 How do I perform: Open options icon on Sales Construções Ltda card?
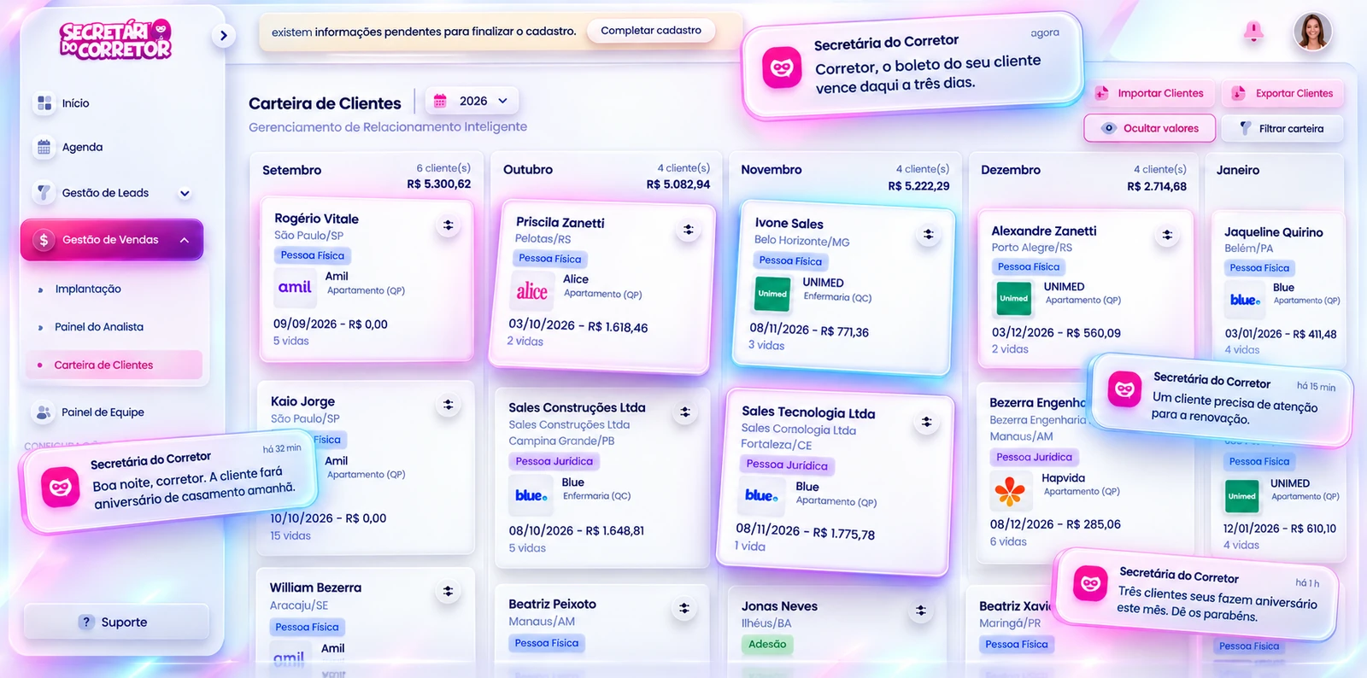[684, 412]
